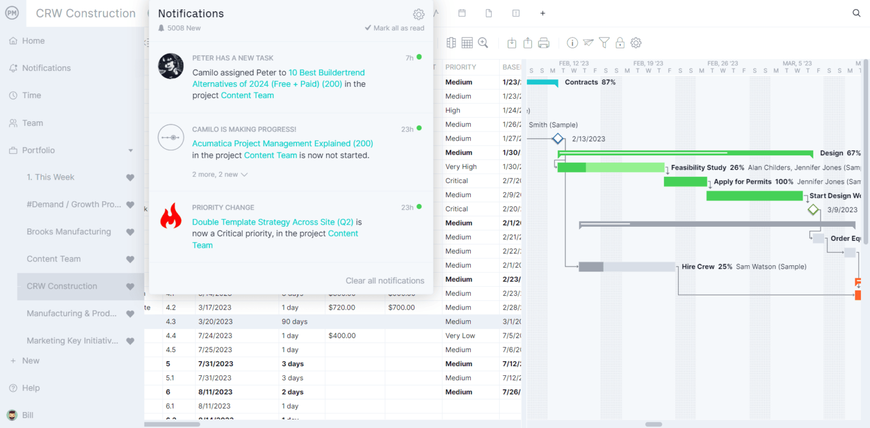870x428 pixels.
Task: Open the notifications settings gear
Action: (418, 14)
